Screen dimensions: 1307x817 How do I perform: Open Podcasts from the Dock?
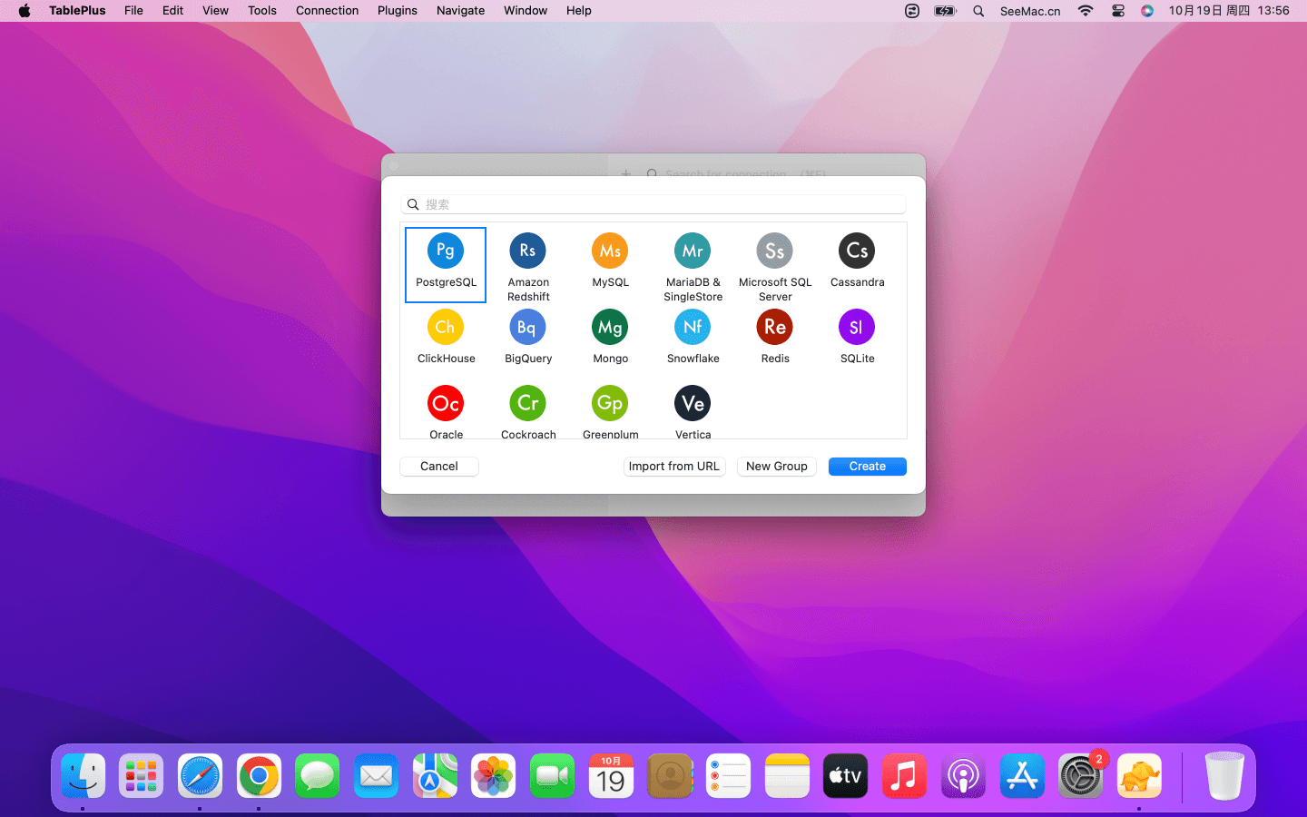click(x=963, y=776)
